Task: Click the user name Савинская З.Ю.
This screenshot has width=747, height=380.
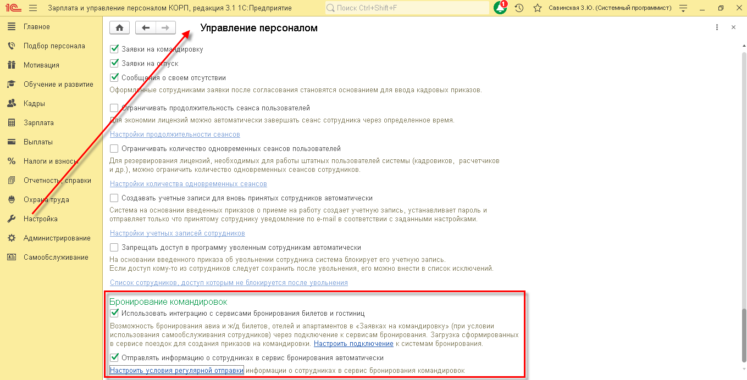Action: tap(610, 8)
